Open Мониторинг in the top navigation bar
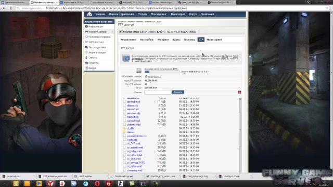The image size is (333, 187). point(159,14)
